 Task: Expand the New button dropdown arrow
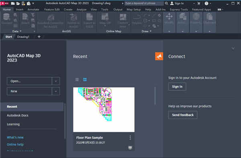[56, 91]
